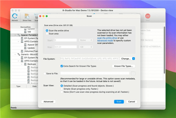This screenshot has width=176, height=118.
Task: Collapse the Backups tree node
Action: point(22,64)
